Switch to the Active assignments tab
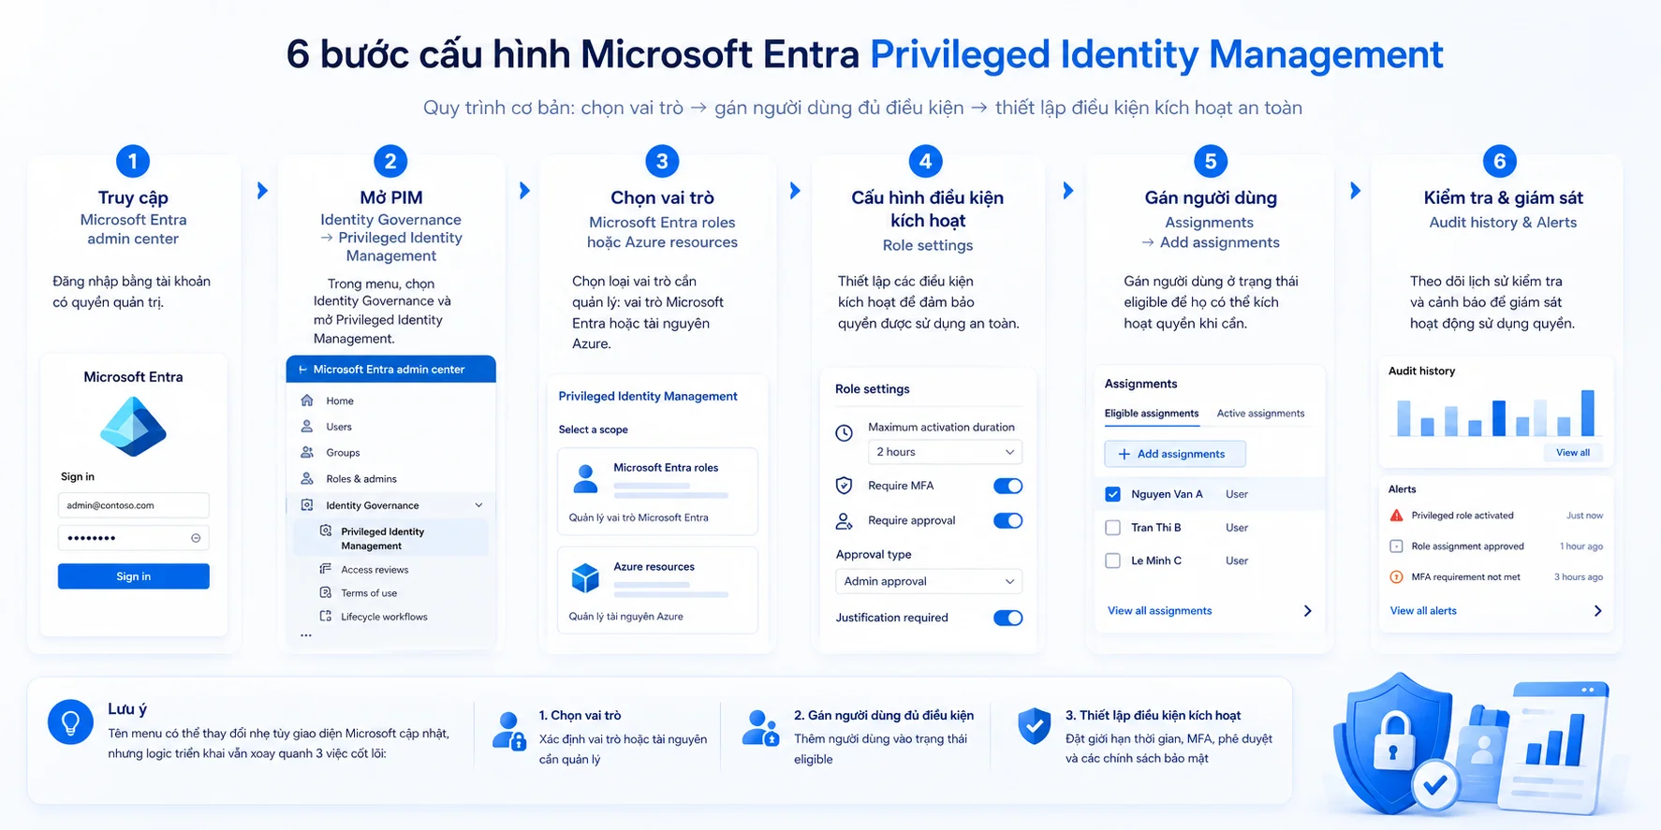The height and width of the screenshot is (830, 1661). click(x=1260, y=414)
